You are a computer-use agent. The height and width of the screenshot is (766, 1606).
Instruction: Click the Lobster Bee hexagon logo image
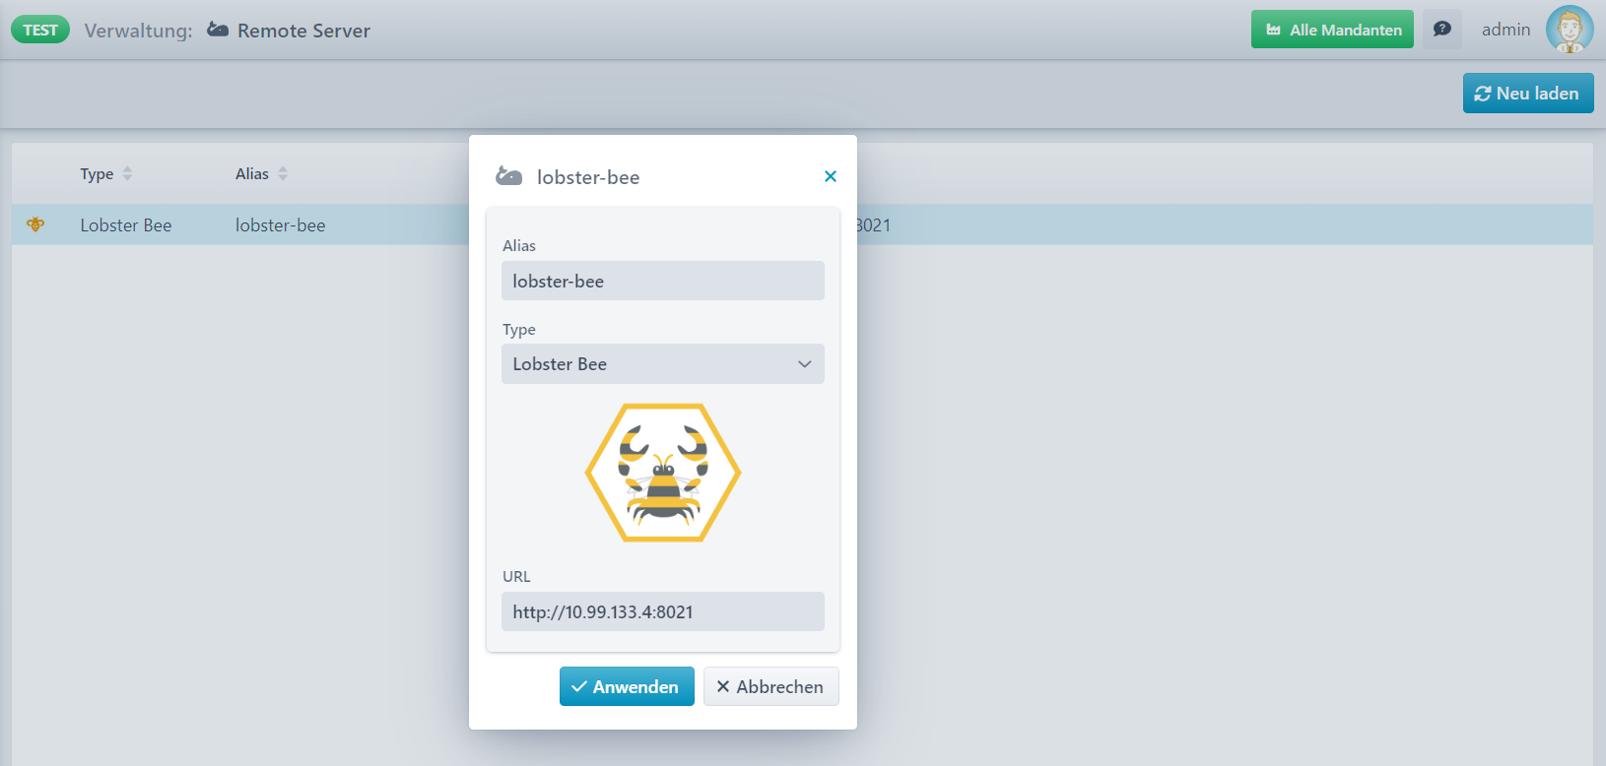pos(663,473)
